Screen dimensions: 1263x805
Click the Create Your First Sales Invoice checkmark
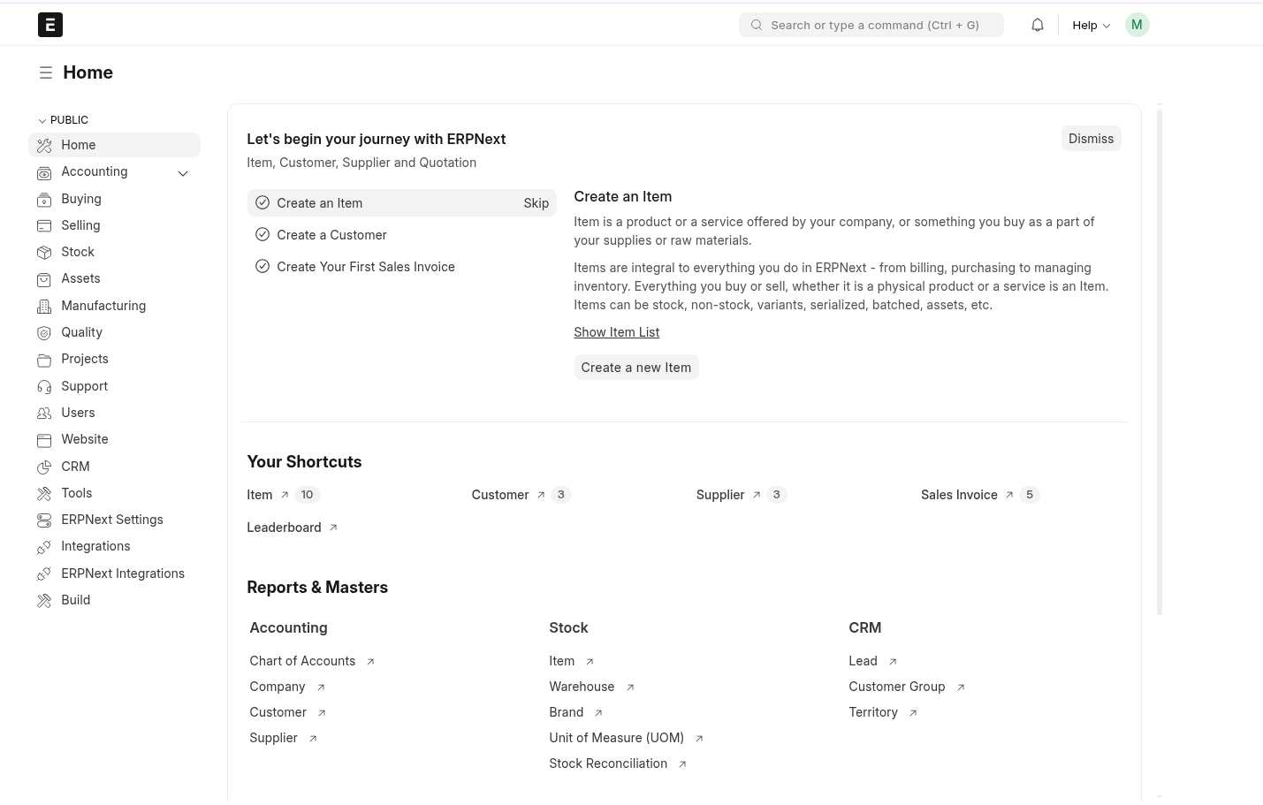pyautogui.click(x=262, y=266)
